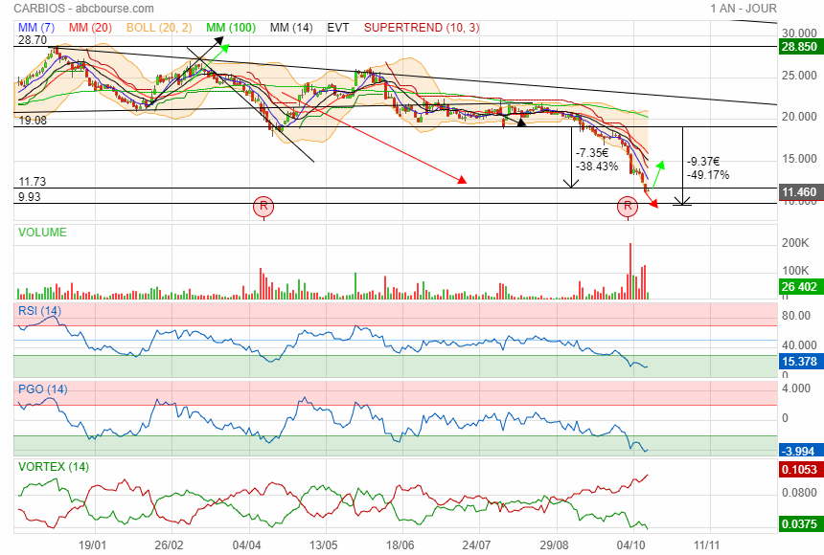
Task: Click the 11/11 date label
Action: pos(707,545)
